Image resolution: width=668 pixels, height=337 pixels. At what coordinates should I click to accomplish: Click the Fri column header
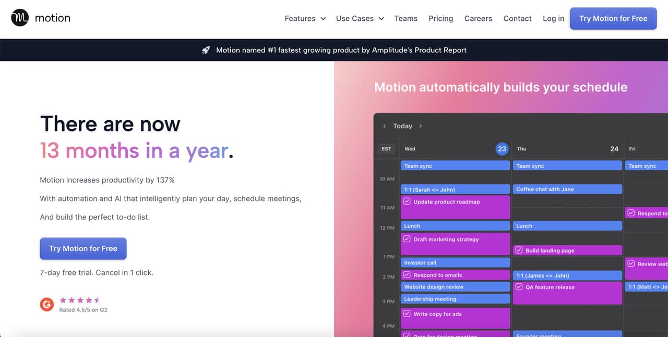click(x=632, y=149)
